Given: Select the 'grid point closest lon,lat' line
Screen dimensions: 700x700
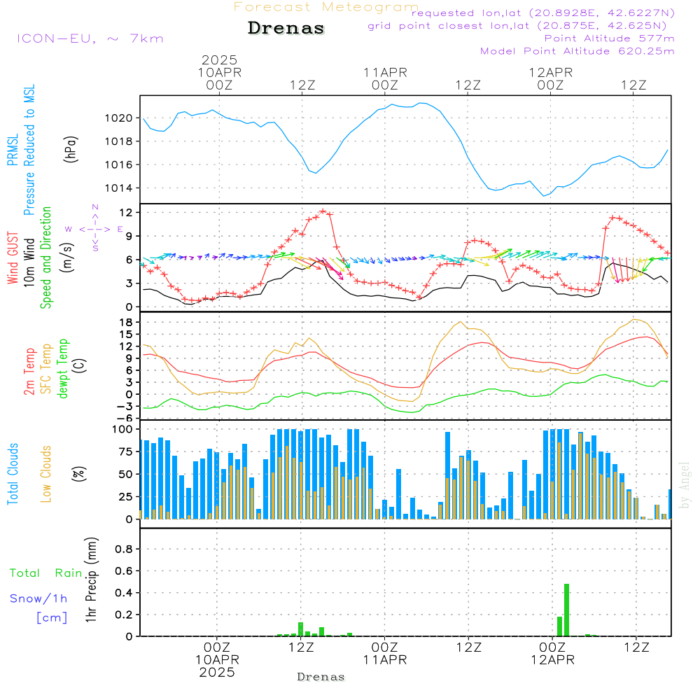Looking at the screenshot, I should coord(517,26).
